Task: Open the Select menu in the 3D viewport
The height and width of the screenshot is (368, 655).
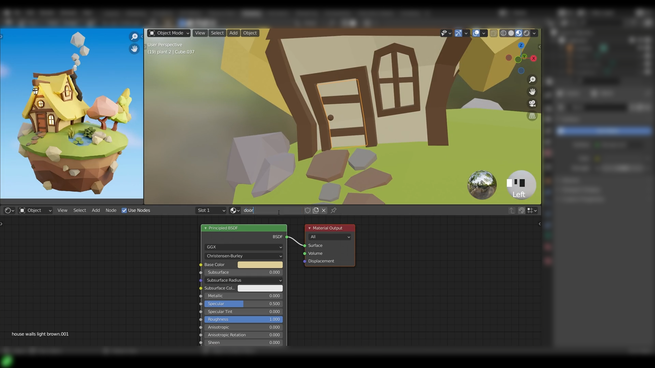Action: 217,33
